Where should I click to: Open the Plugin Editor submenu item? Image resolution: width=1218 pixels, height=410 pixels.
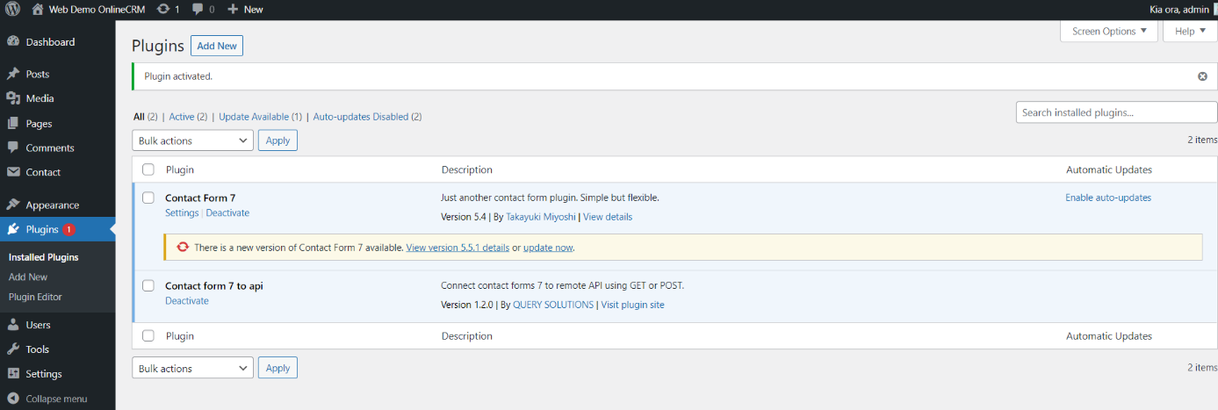(35, 297)
